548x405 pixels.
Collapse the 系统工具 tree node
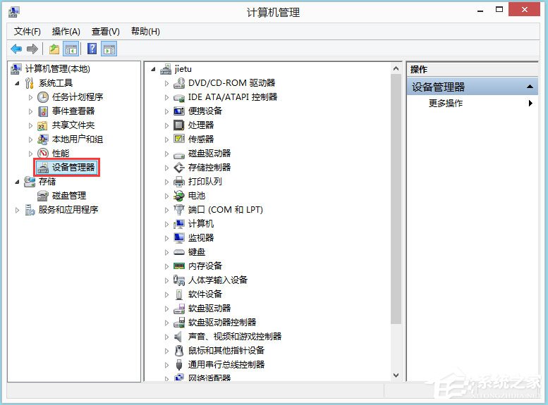coord(17,83)
